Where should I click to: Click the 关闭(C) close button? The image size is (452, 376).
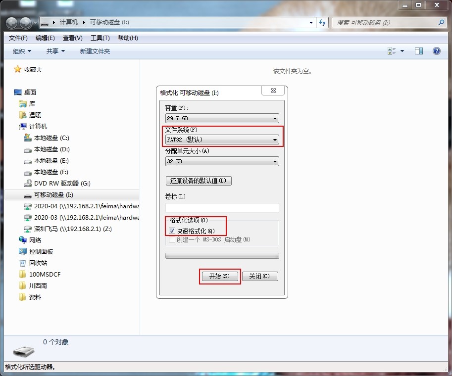point(260,276)
